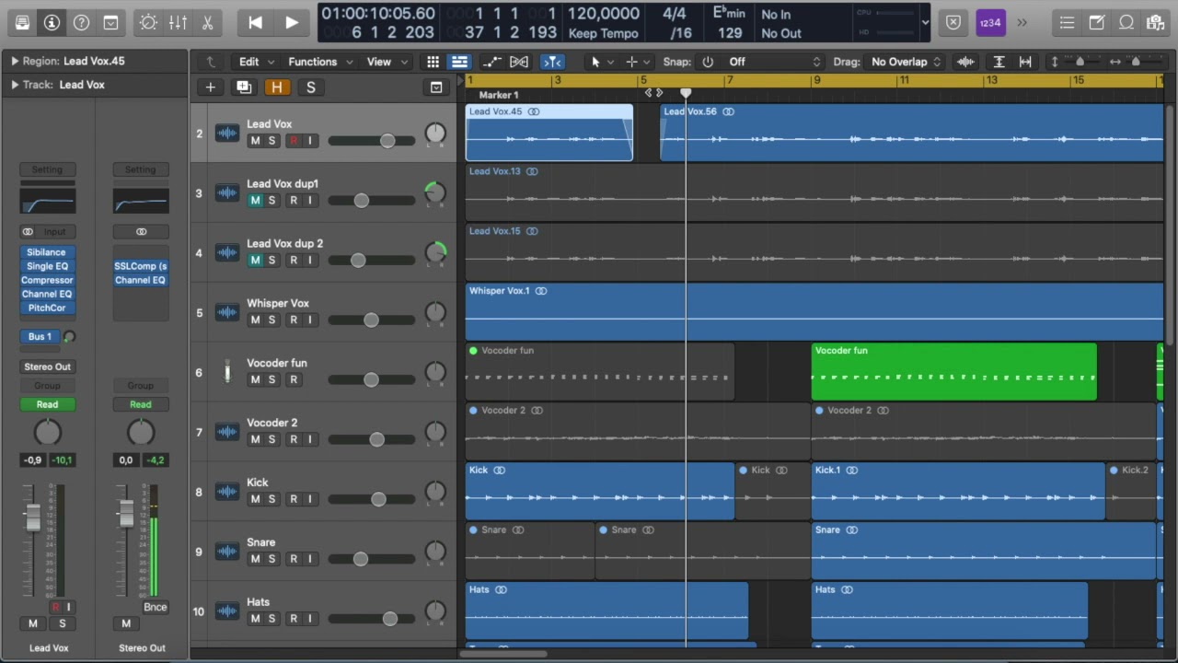
Task: Select the green Vocoder fun region
Action: tap(953, 372)
